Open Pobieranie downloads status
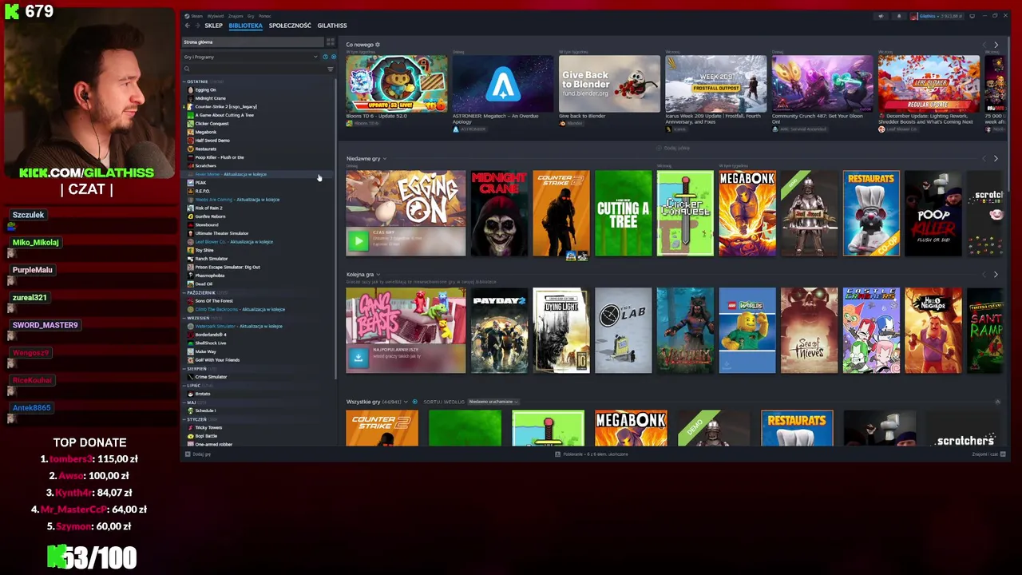 tap(592, 454)
